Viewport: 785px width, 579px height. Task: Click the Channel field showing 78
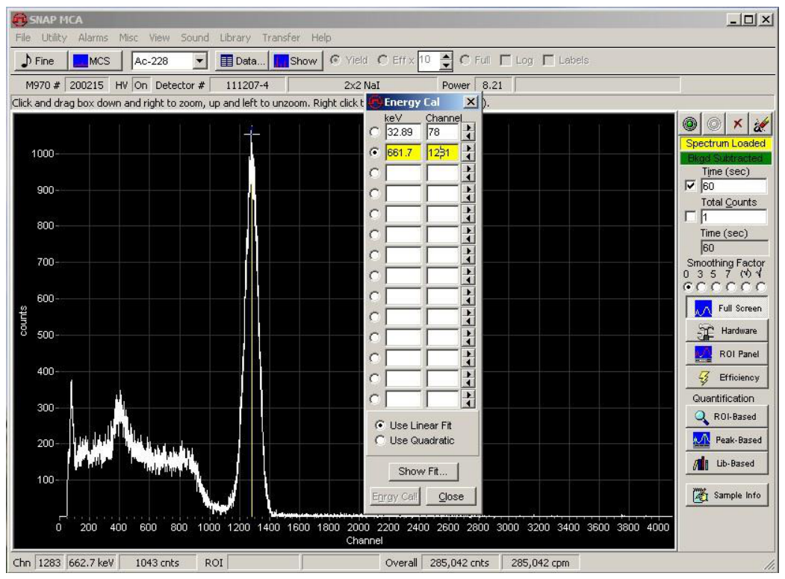pyautogui.click(x=443, y=132)
